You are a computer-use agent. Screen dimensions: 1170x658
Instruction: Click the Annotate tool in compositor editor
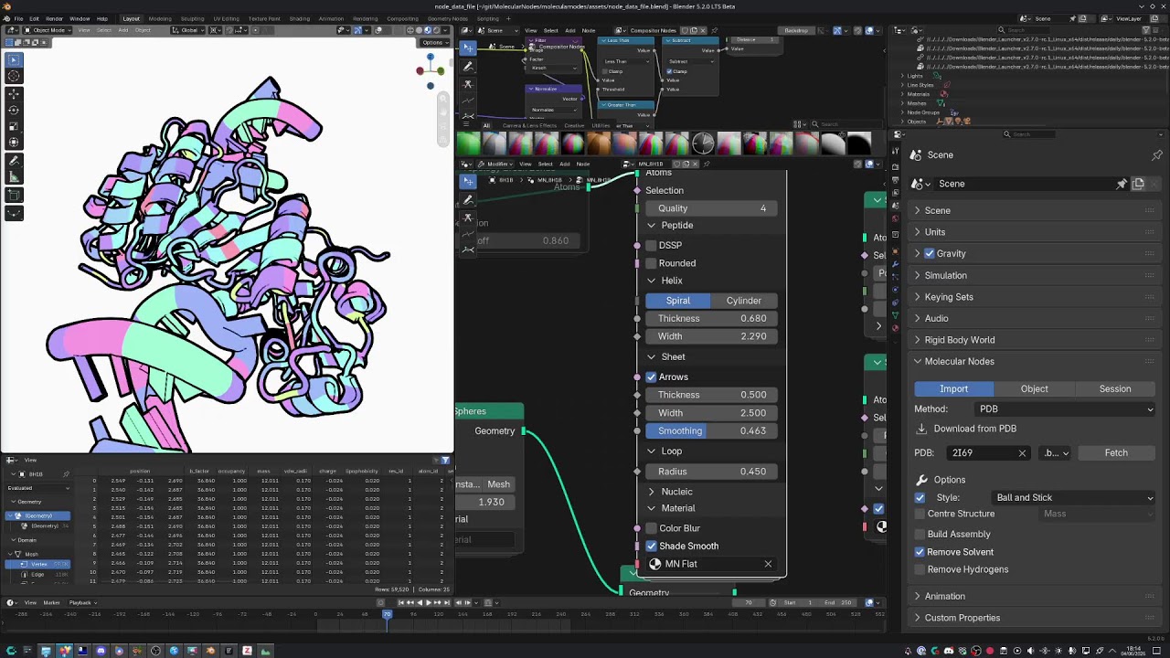point(468,66)
